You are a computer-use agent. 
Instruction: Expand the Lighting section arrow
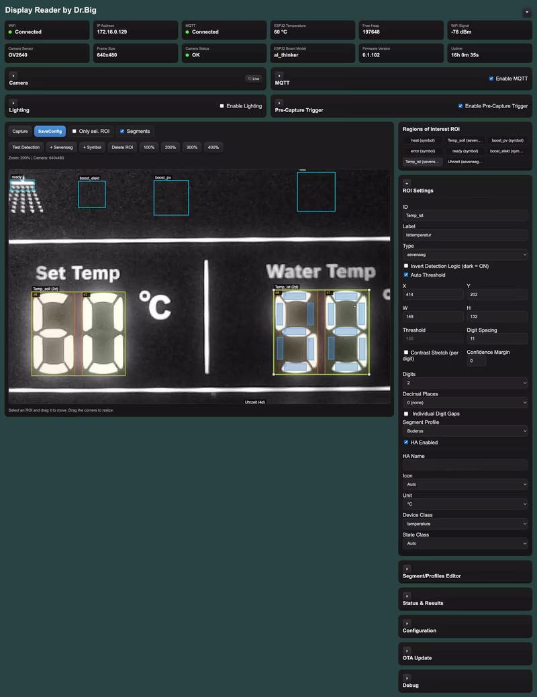click(13, 103)
